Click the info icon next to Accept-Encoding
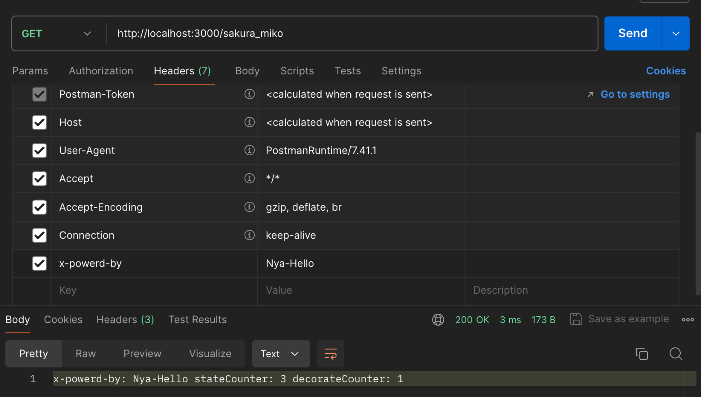701x397 pixels. (x=249, y=207)
